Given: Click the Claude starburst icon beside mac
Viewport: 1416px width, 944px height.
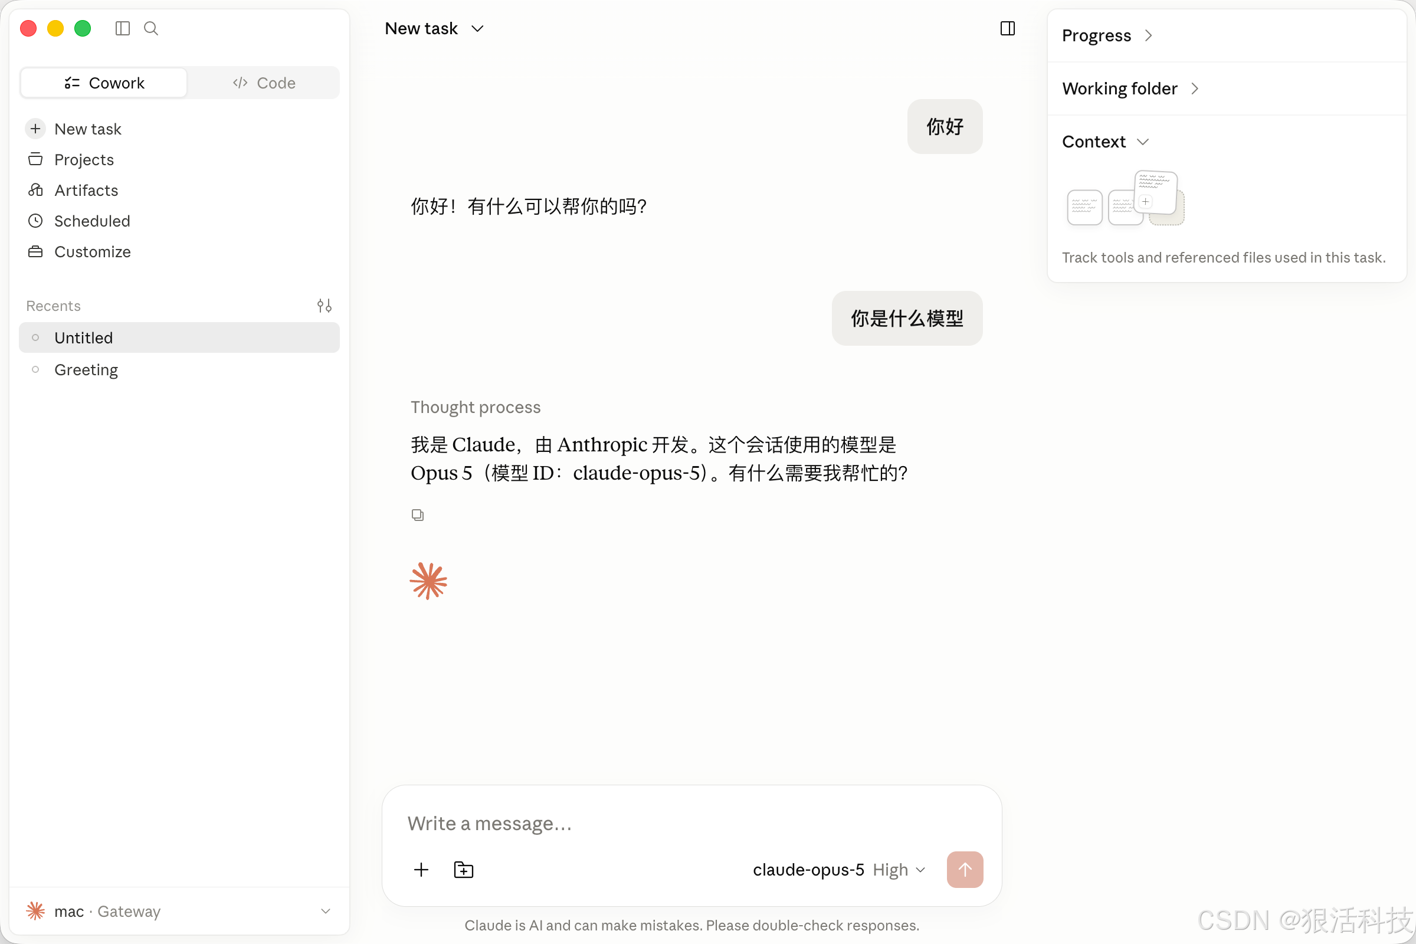Looking at the screenshot, I should [x=35, y=910].
